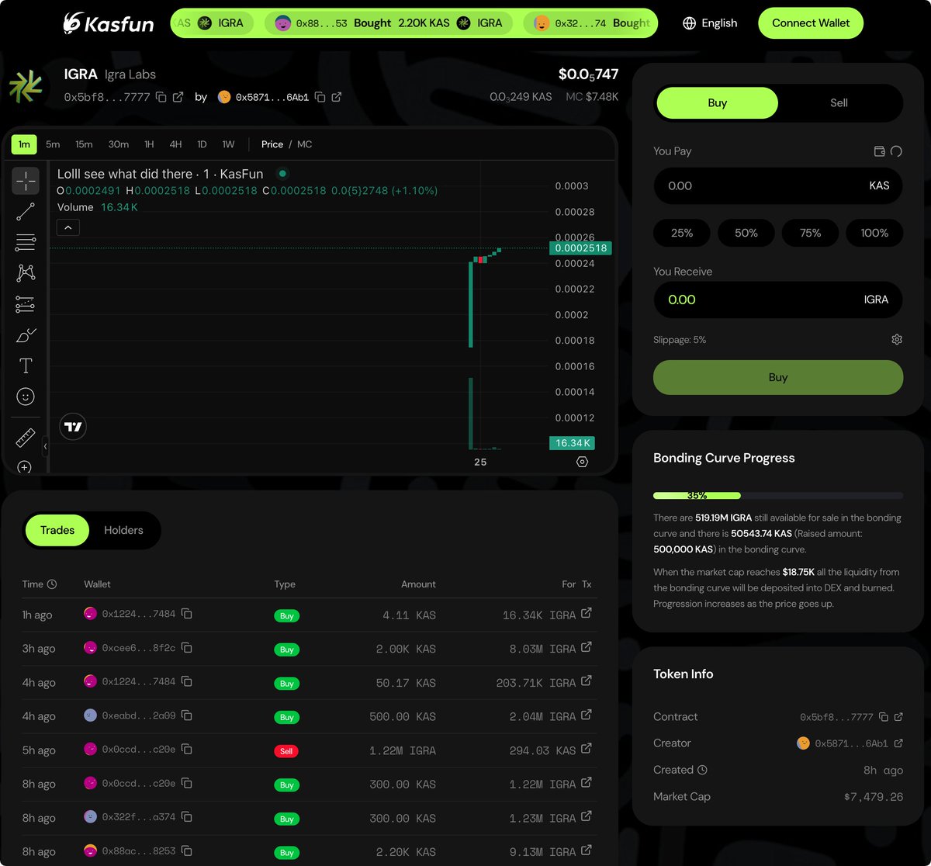Set the pay amount to 25%
Image resolution: width=931 pixels, height=866 pixels.
(x=682, y=233)
